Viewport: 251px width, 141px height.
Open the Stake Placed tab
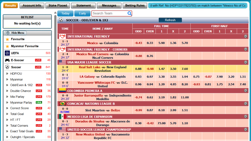pyautogui.click(x=58, y=6)
